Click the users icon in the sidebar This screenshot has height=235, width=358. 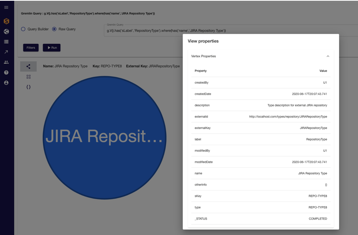[x=6, y=61]
